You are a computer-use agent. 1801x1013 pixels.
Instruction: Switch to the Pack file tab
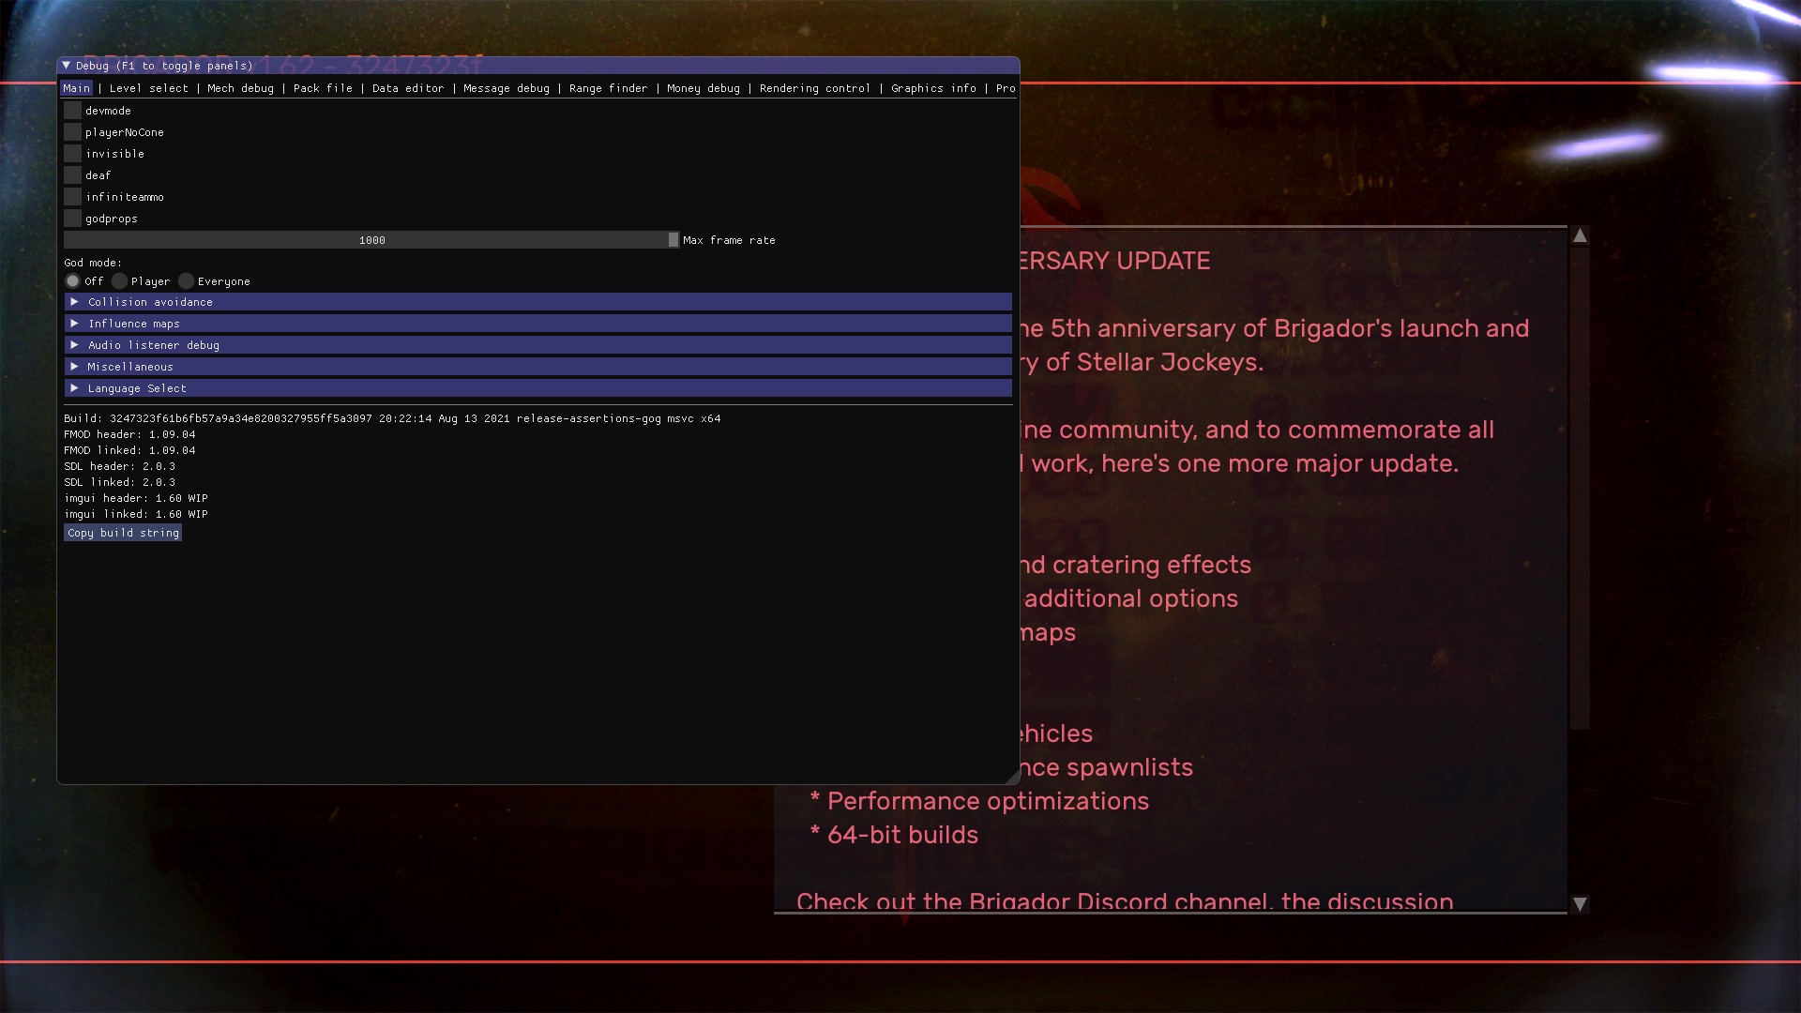point(323,88)
